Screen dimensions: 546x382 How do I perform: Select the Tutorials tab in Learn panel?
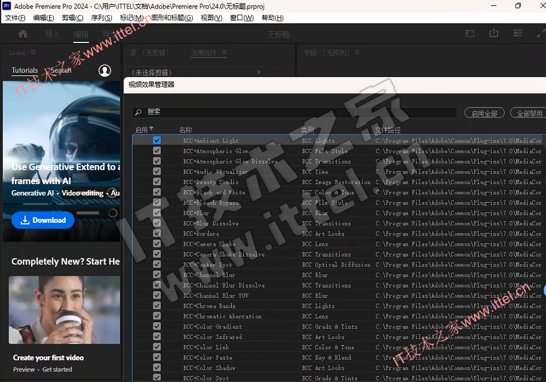(24, 71)
